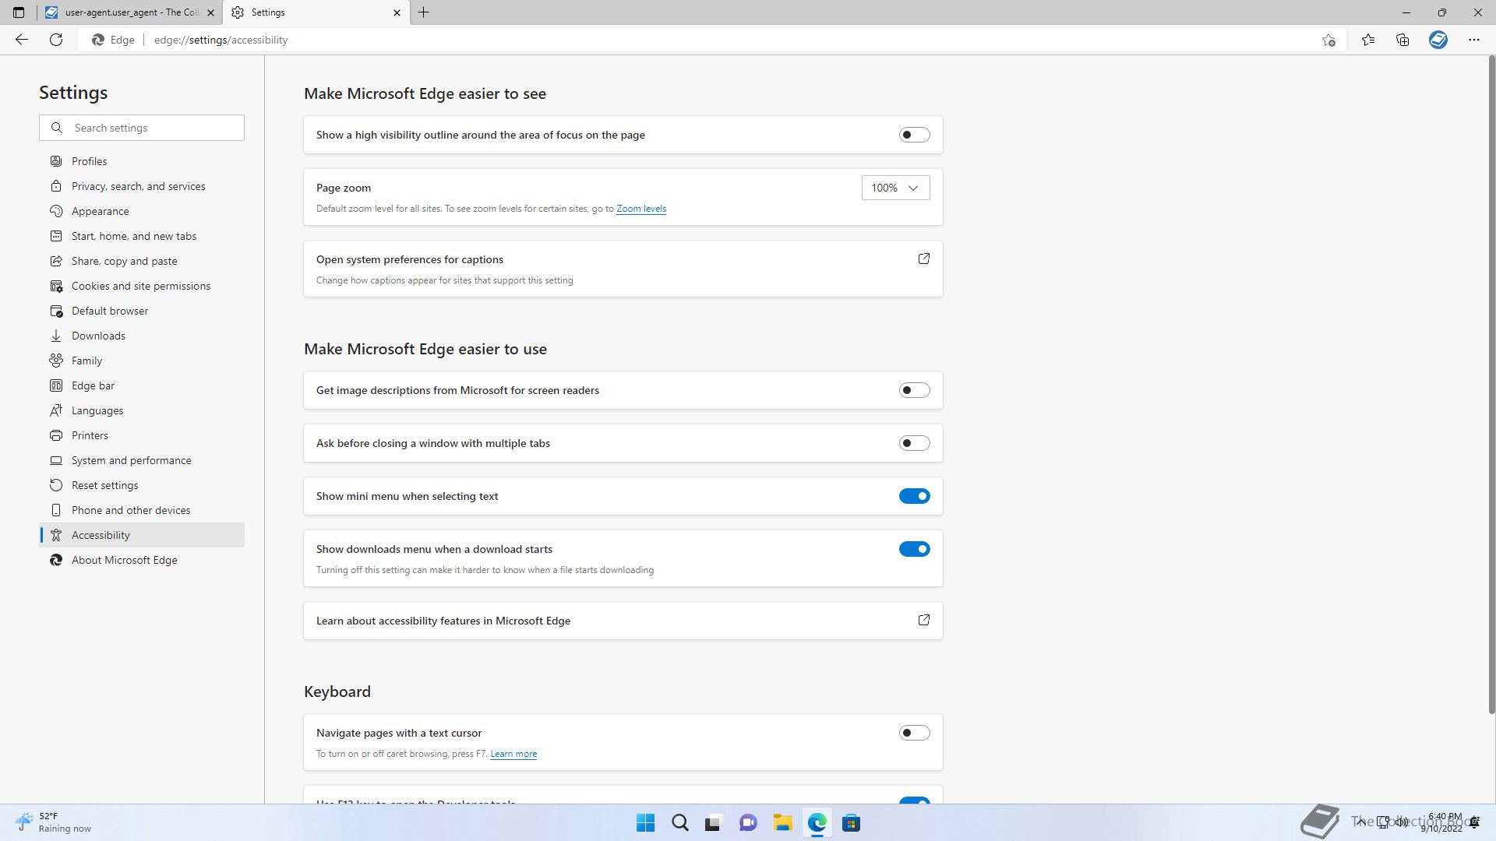Toggle high visibility outline around focus area
This screenshot has width=1496, height=841.
click(914, 135)
